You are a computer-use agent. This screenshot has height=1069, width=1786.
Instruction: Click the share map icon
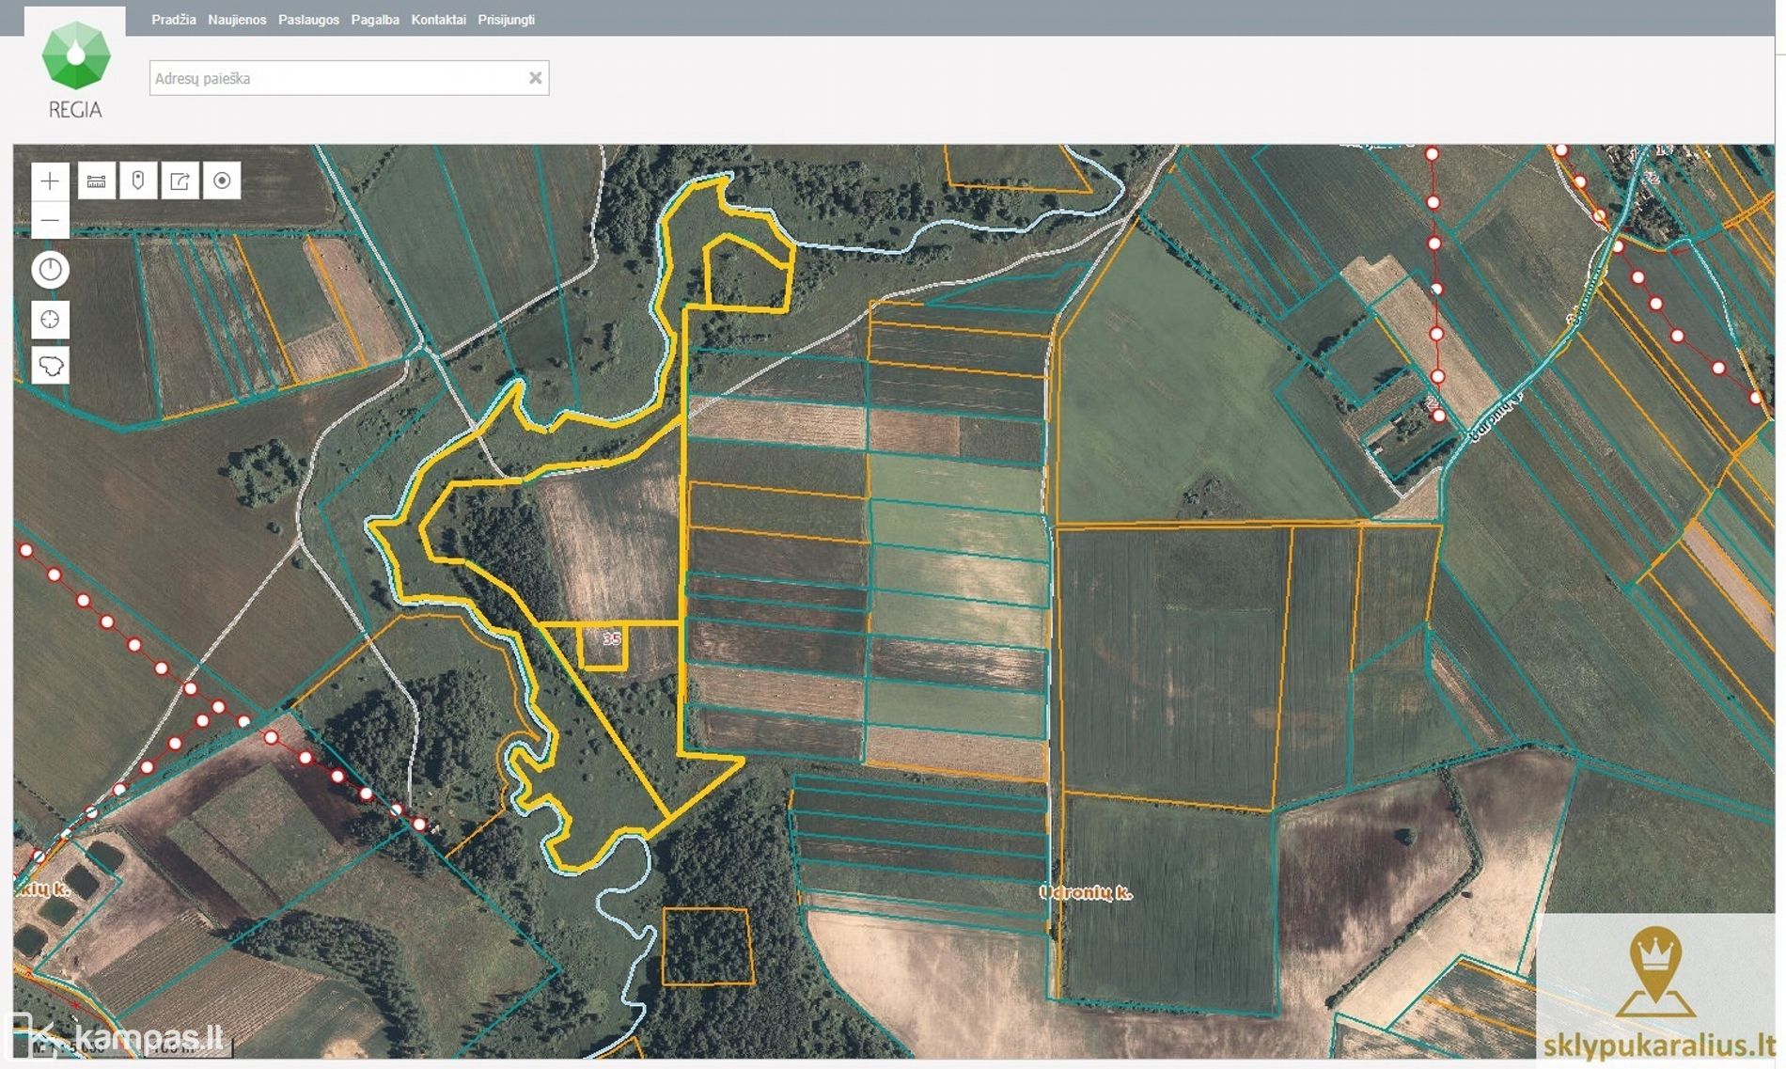180,181
